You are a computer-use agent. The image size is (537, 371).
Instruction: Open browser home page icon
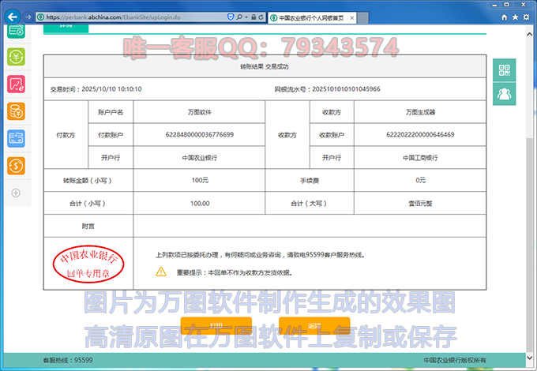click(x=504, y=16)
